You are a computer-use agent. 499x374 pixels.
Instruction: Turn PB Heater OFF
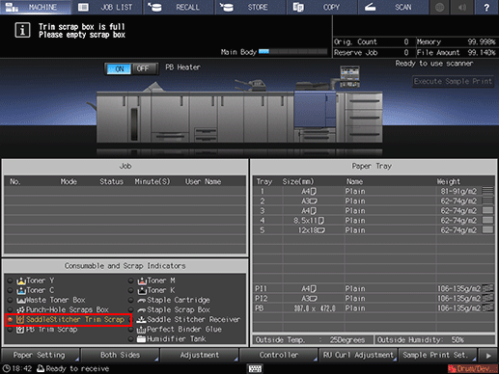[x=144, y=68]
